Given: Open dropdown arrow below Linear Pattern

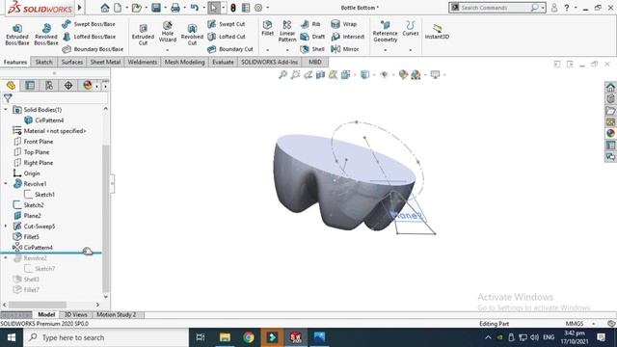Looking at the screenshot, I should (287, 50).
